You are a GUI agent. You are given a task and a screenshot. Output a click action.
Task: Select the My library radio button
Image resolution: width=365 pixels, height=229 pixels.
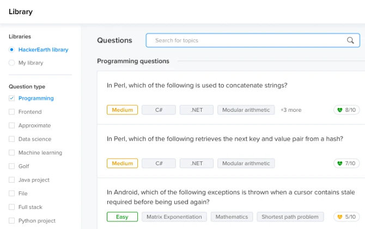pyautogui.click(x=11, y=63)
